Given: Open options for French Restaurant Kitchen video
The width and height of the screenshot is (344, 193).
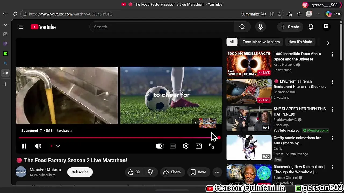Looking at the screenshot, I should click(332, 82).
